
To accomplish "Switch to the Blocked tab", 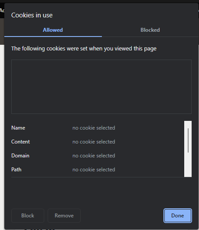I will [150, 30].
